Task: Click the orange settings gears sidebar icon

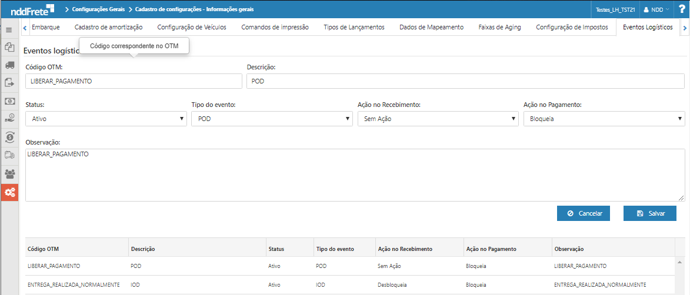Action: (9, 192)
